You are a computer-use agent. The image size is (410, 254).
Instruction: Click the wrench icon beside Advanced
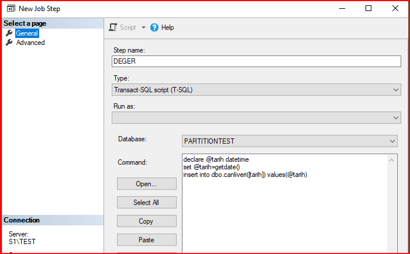9,43
